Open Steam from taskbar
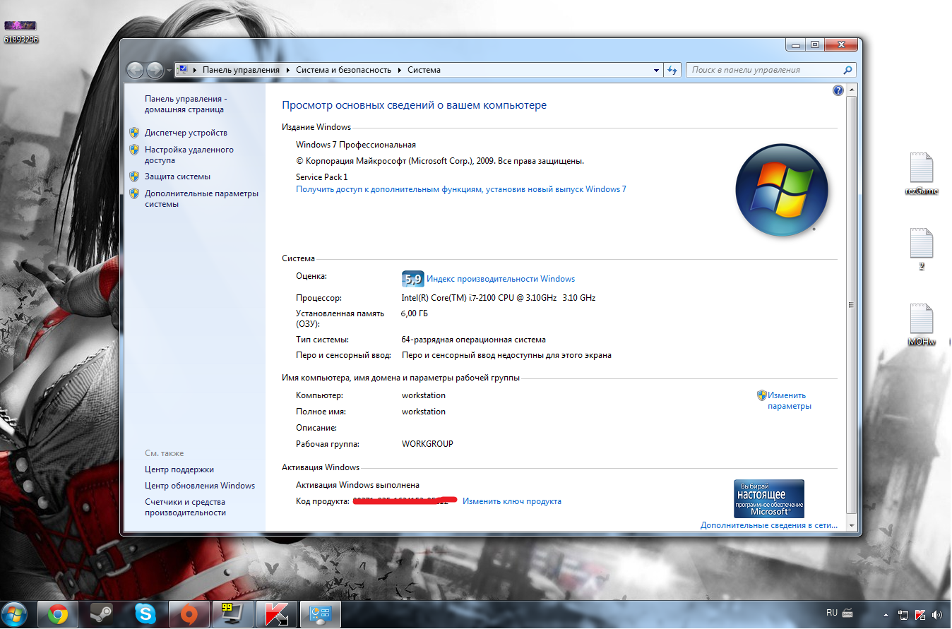952x629 pixels. tap(101, 614)
